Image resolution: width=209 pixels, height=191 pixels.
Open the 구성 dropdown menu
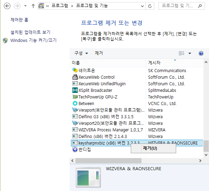81,53
